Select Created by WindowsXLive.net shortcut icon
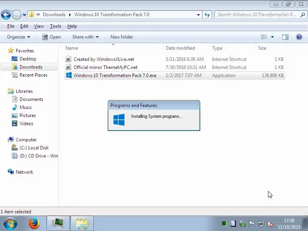Image resolution: width=308 pixels, height=231 pixels. (69, 59)
